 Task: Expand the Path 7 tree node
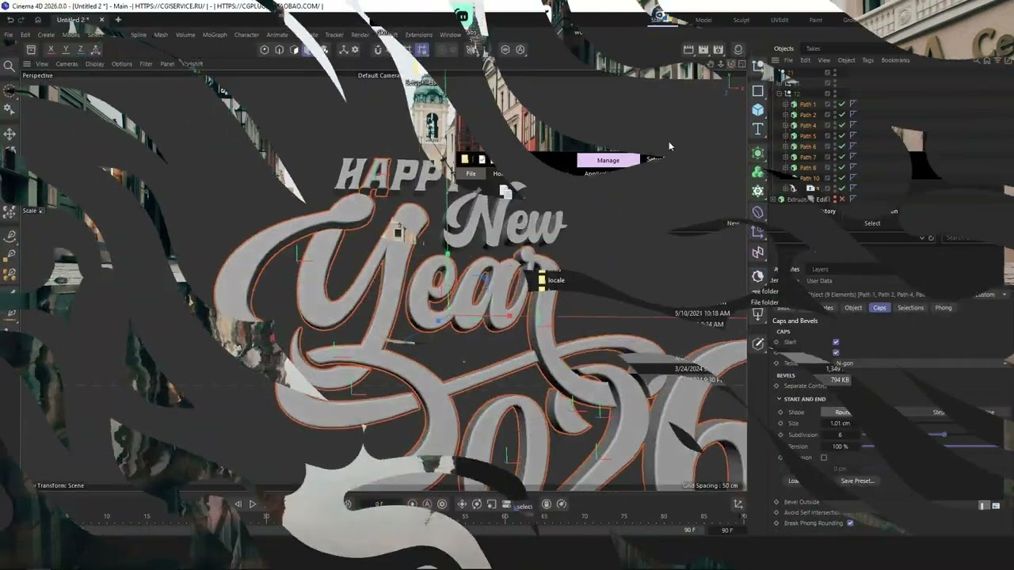pos(786,157)
